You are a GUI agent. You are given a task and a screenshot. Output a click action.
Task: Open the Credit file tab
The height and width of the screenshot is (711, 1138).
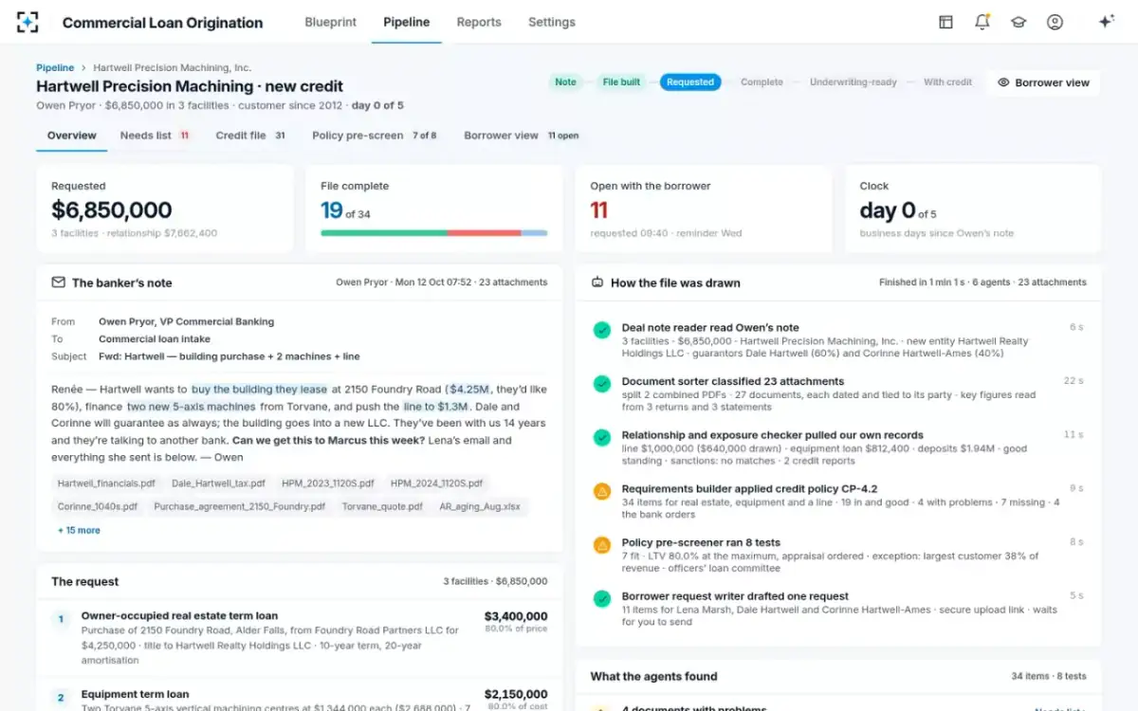tap(251, 136)
